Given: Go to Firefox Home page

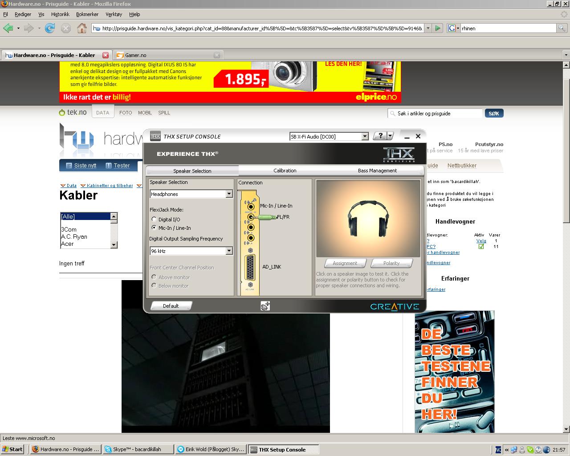Looking at the screenshot, I should [x=82, y=28].
